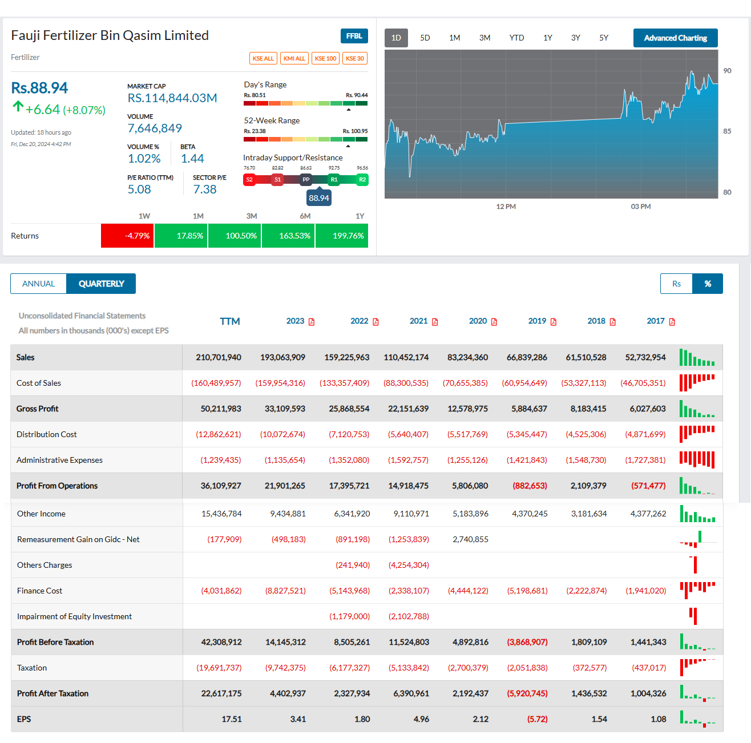
Task: Open the KSE 100 index tag
Action: [326, 58]
